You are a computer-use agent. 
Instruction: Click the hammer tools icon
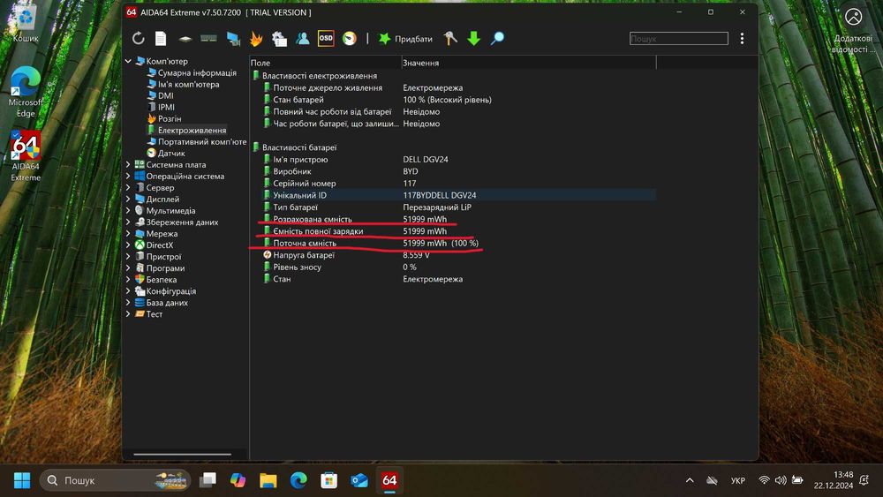pos(450,38)
